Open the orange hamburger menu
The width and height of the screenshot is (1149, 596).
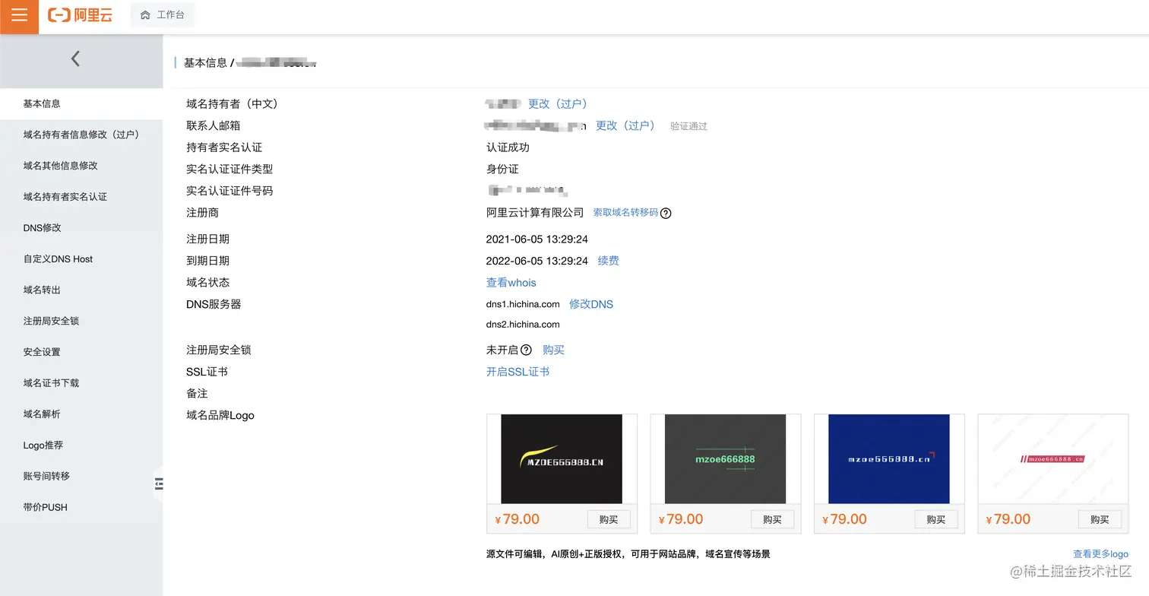point(19,16)
